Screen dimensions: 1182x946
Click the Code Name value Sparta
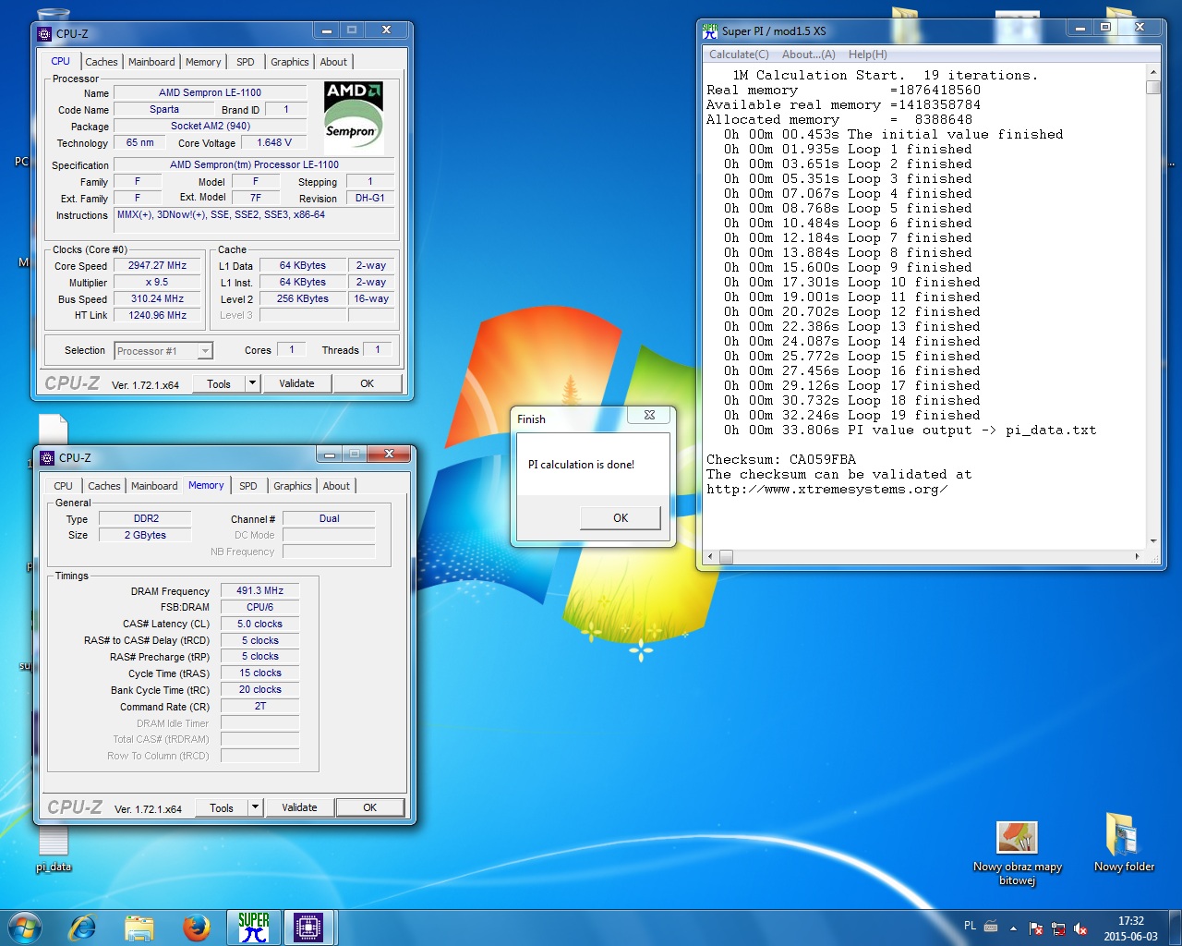point(164,109)
